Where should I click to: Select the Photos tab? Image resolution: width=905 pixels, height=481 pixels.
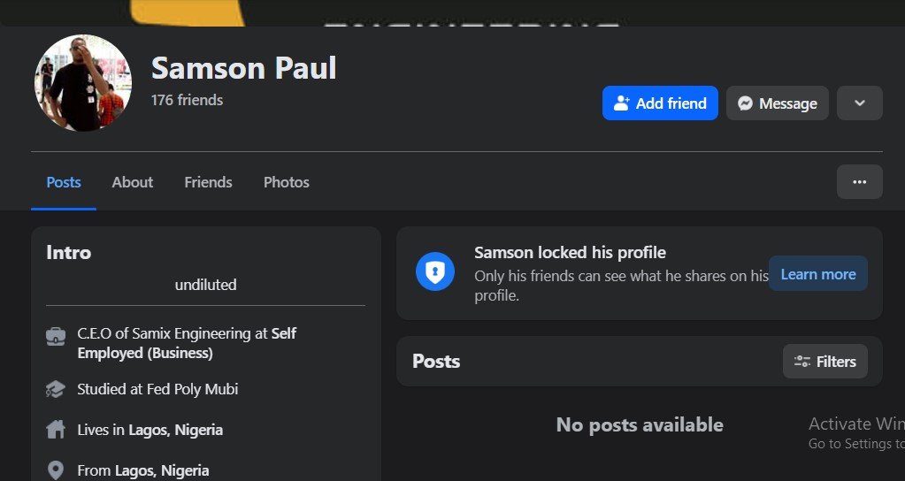click(287, 182)
